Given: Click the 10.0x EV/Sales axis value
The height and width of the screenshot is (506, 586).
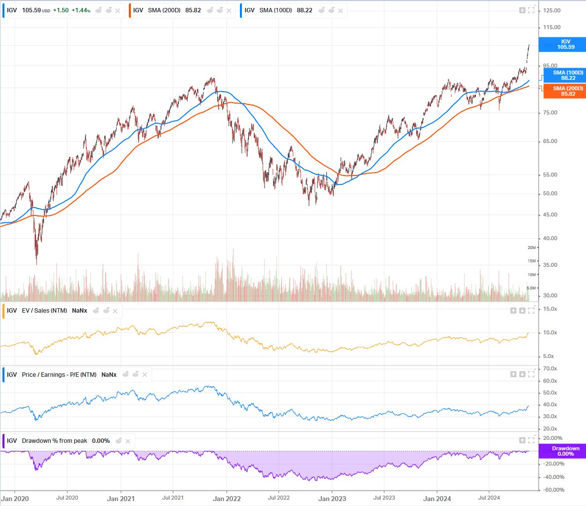Looking at the screenshot, I should coord(550,332).
